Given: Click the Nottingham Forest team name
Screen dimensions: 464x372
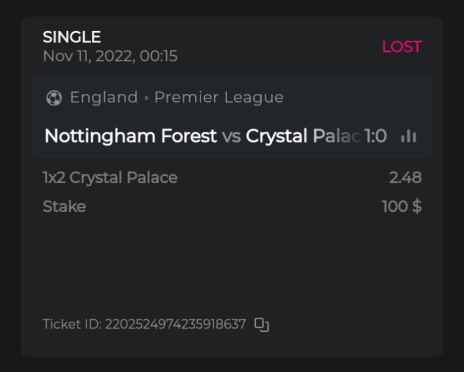Looking at the screenshot, I should tap(130, 136).
